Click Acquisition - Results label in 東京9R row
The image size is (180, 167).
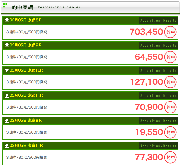coord(158,121)
